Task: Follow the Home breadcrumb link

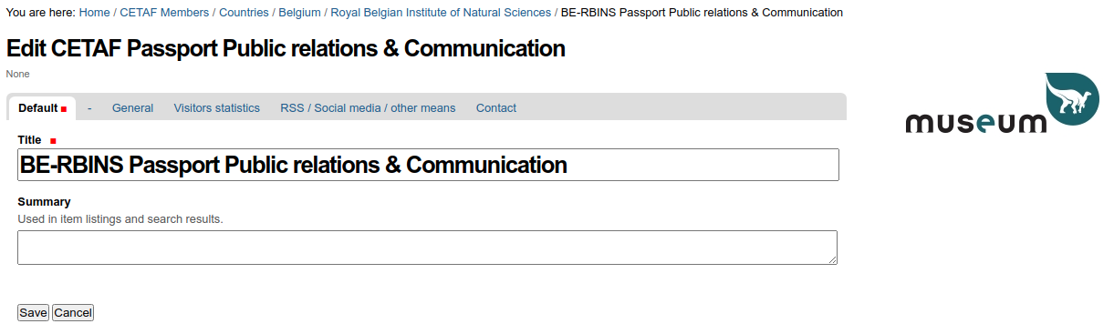Action: pyautogui.click(x=95, y=13)
